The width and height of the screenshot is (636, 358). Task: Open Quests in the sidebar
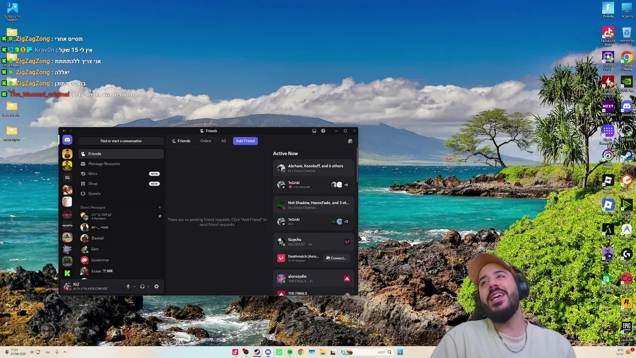tap(121, 193)
